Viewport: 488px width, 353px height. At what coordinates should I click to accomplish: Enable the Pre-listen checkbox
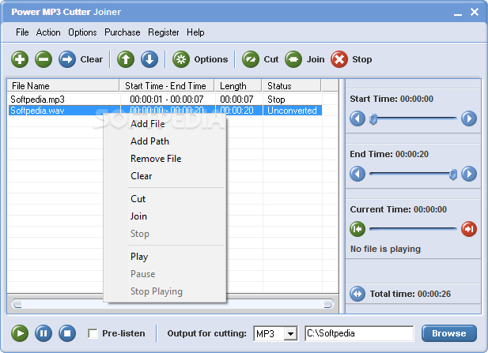tap(93, 333)
